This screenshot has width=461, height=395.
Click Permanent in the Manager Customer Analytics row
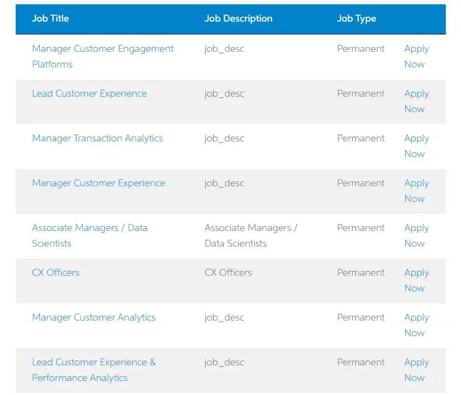[360, 317]
